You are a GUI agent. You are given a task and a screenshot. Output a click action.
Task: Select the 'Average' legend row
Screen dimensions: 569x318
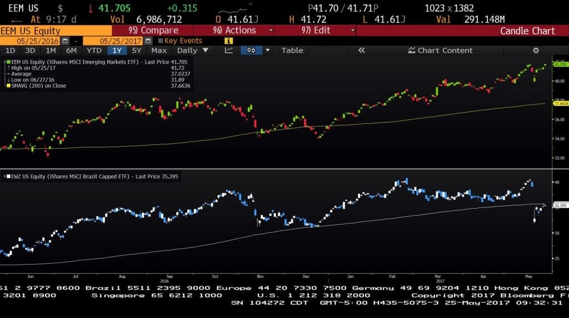tap(22, 74)
